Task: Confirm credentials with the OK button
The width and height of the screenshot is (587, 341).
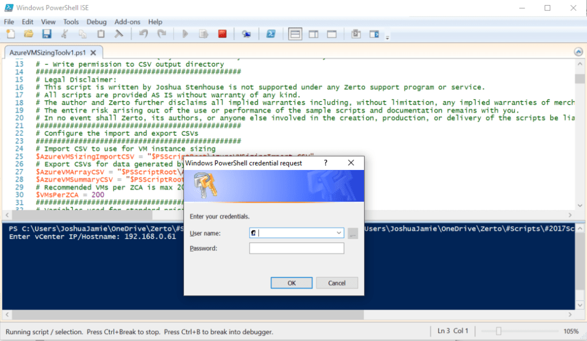Action: click(x=291, y=283)
